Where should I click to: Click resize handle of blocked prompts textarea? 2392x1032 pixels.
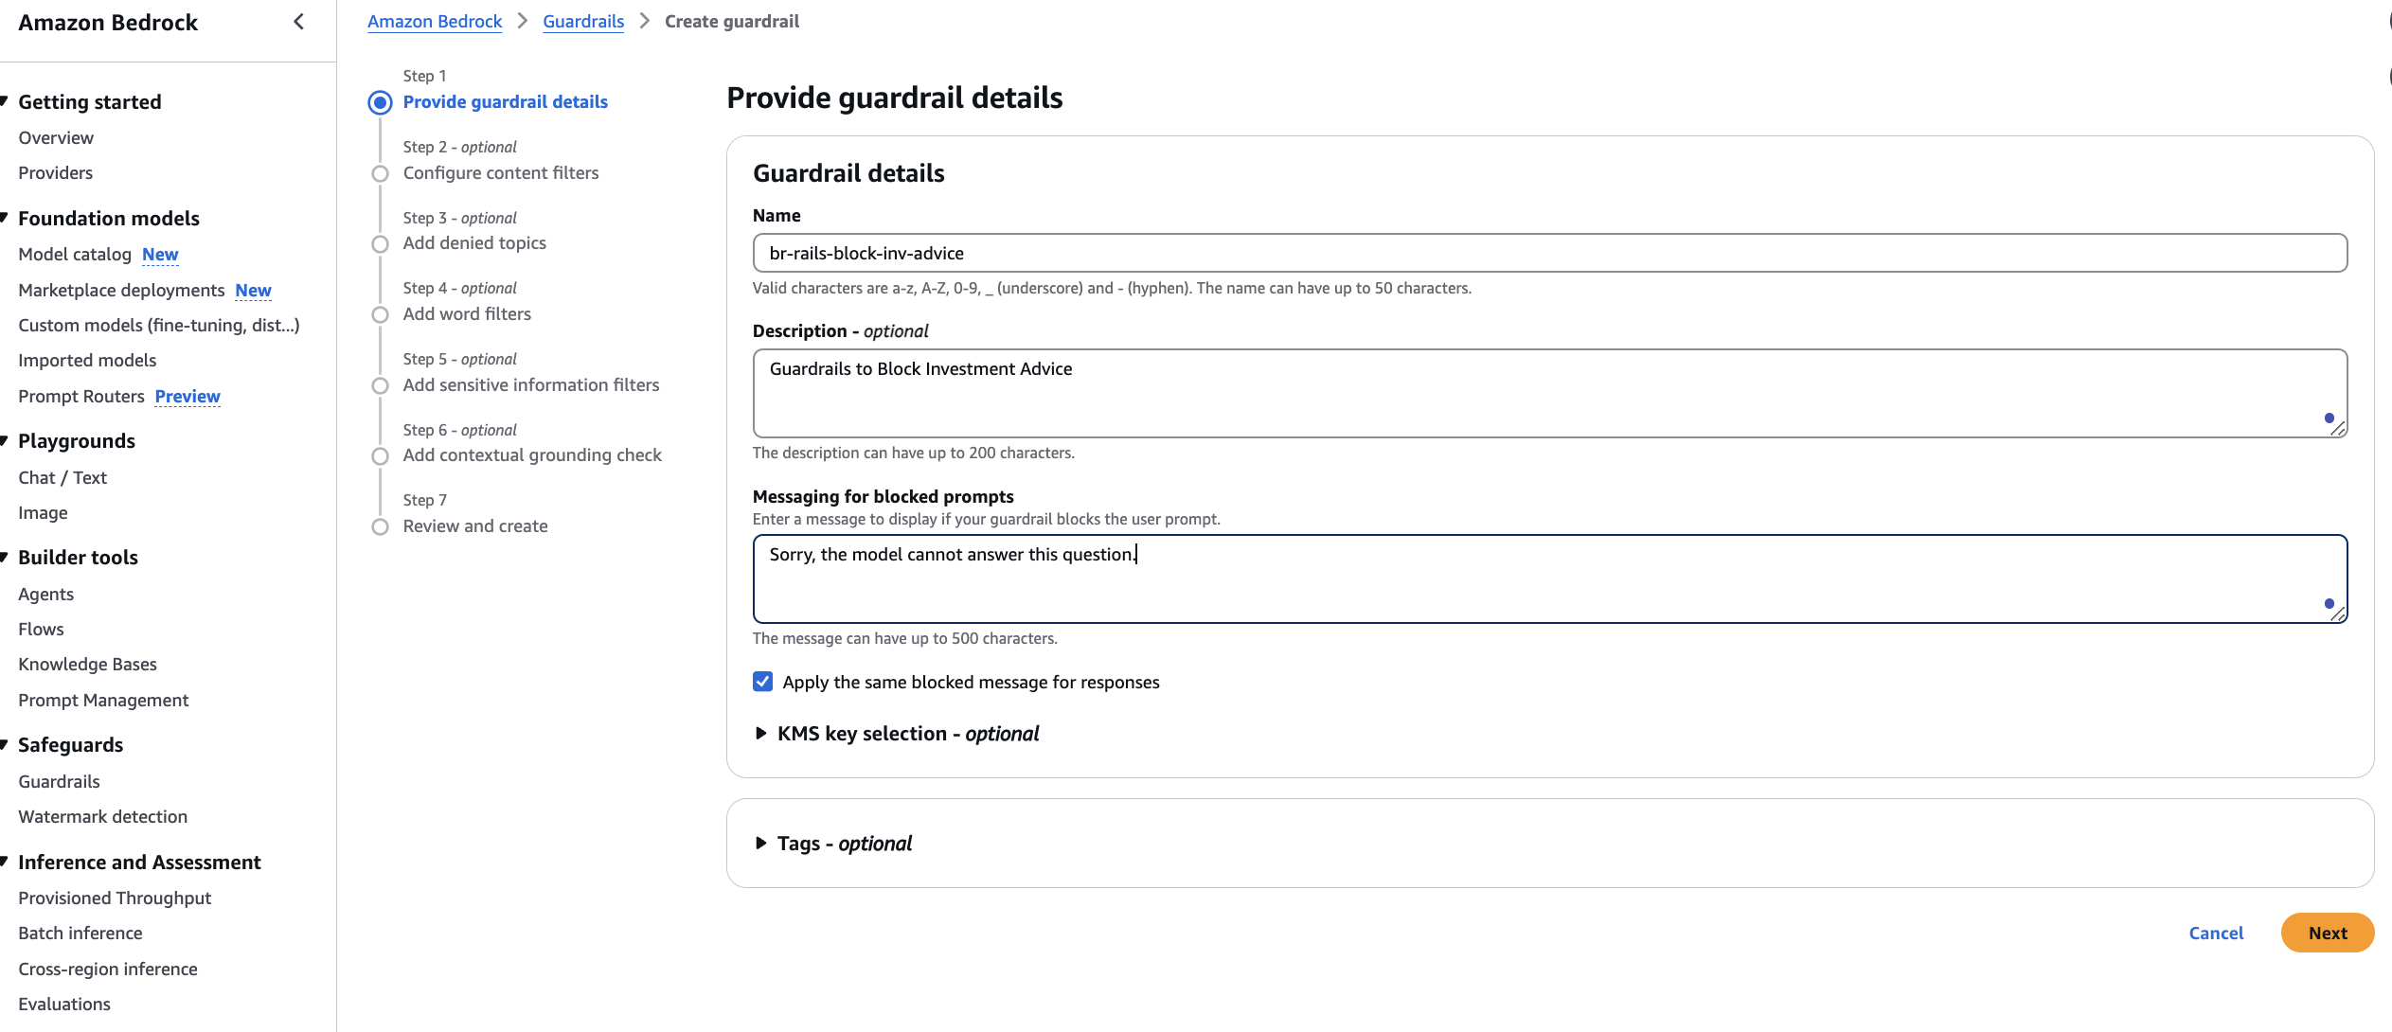point(2337,614)
